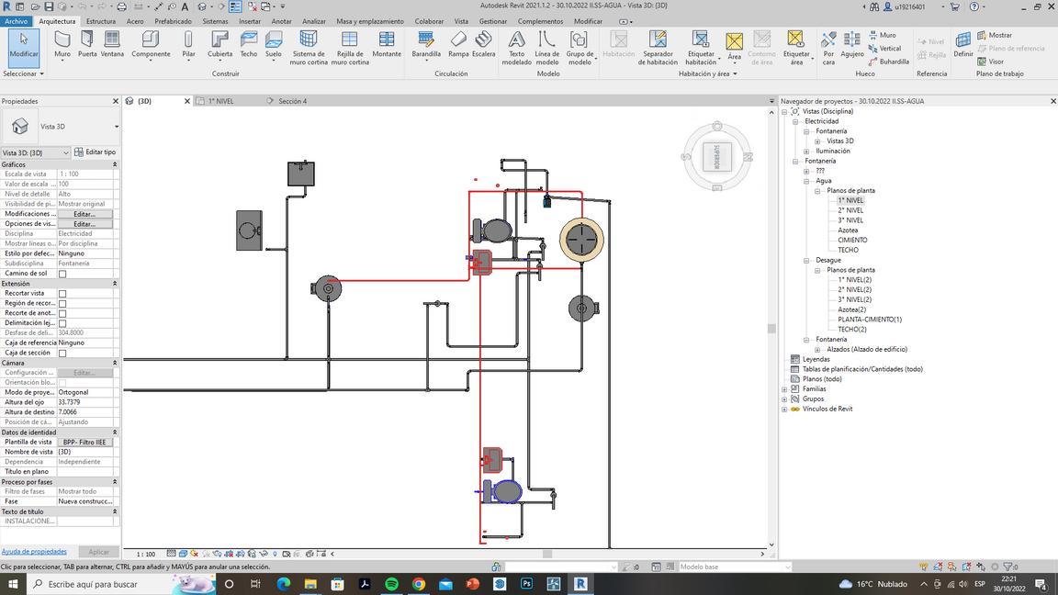Click the ViewCube SUPERIOR face

click(717, 155)
